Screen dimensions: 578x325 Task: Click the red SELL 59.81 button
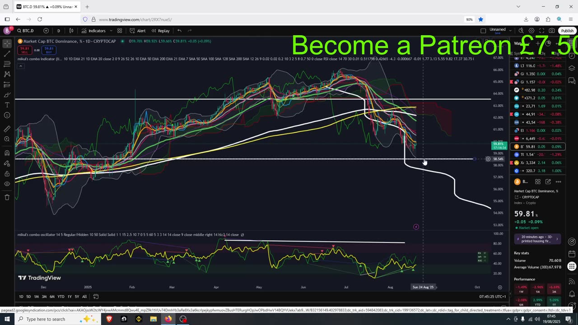click(x=24, y=50)
